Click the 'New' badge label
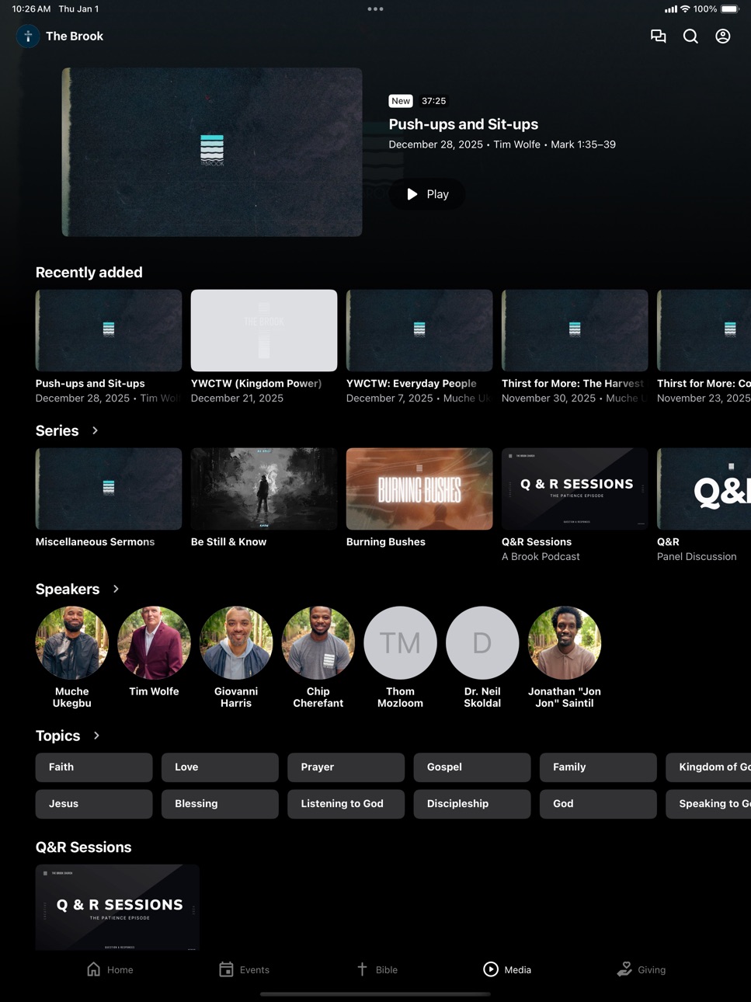751x1002 pixels. [401, 101]
